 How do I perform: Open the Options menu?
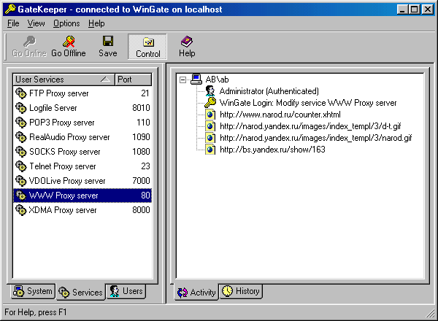pos(66,23)
